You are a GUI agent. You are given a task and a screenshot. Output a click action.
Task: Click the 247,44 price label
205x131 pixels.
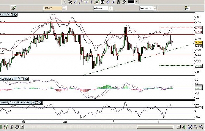[199, 32]
